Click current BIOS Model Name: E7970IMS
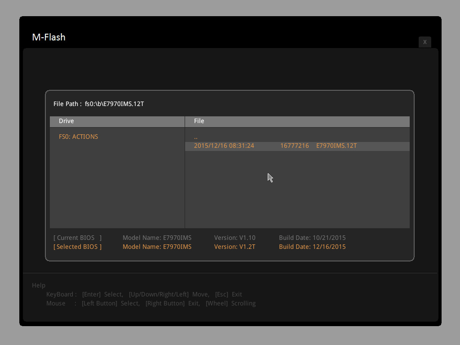 tap(157, 238)
